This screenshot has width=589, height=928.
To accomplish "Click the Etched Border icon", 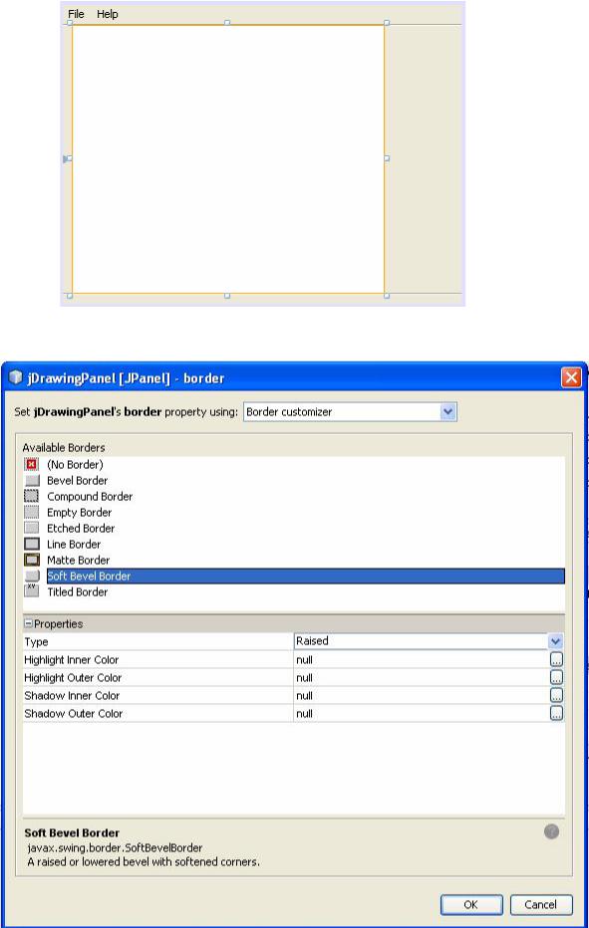I will (32, 528).
